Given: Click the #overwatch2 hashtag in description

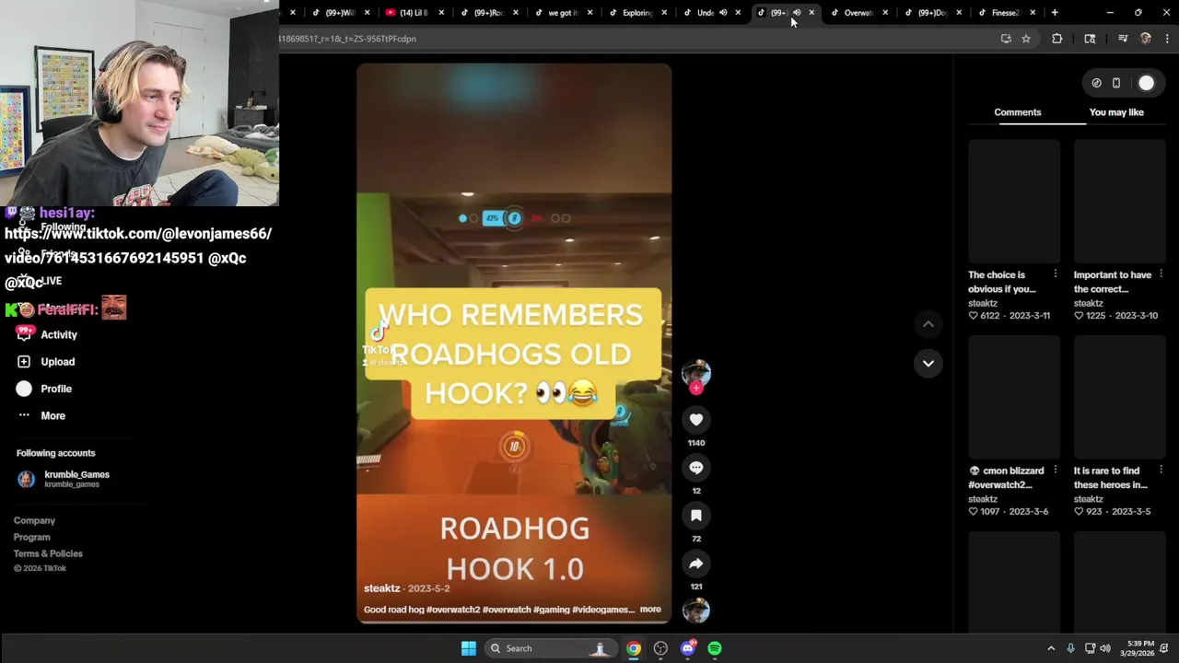Looking at the screenshot, I should pos(454,610).
